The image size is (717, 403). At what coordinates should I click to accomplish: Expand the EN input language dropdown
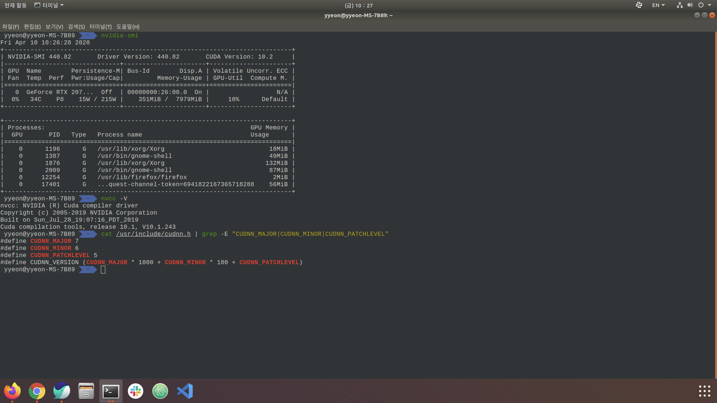click(658, 5)
